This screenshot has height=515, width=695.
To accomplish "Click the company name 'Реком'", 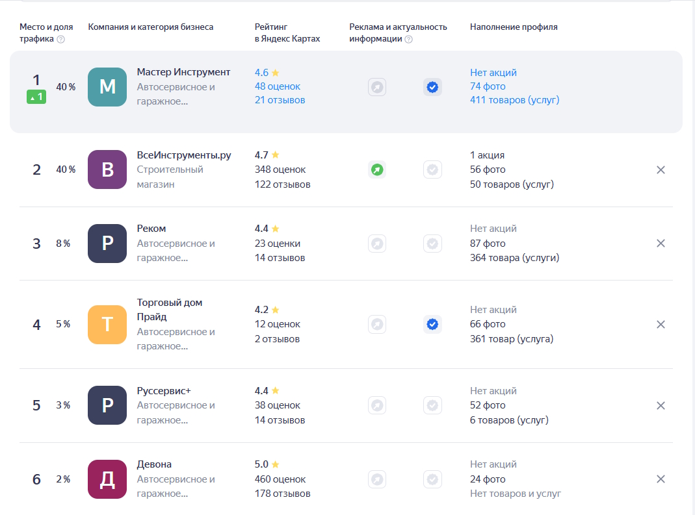I will (x=151, y=229).
